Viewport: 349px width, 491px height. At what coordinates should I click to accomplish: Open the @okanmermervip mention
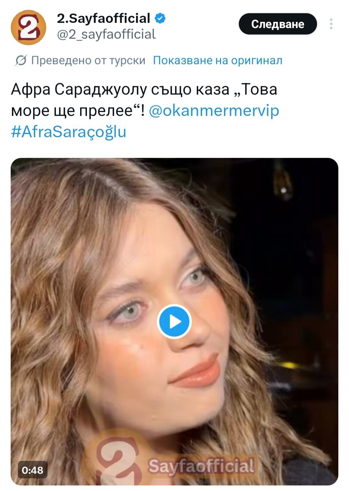coord(214,111)
